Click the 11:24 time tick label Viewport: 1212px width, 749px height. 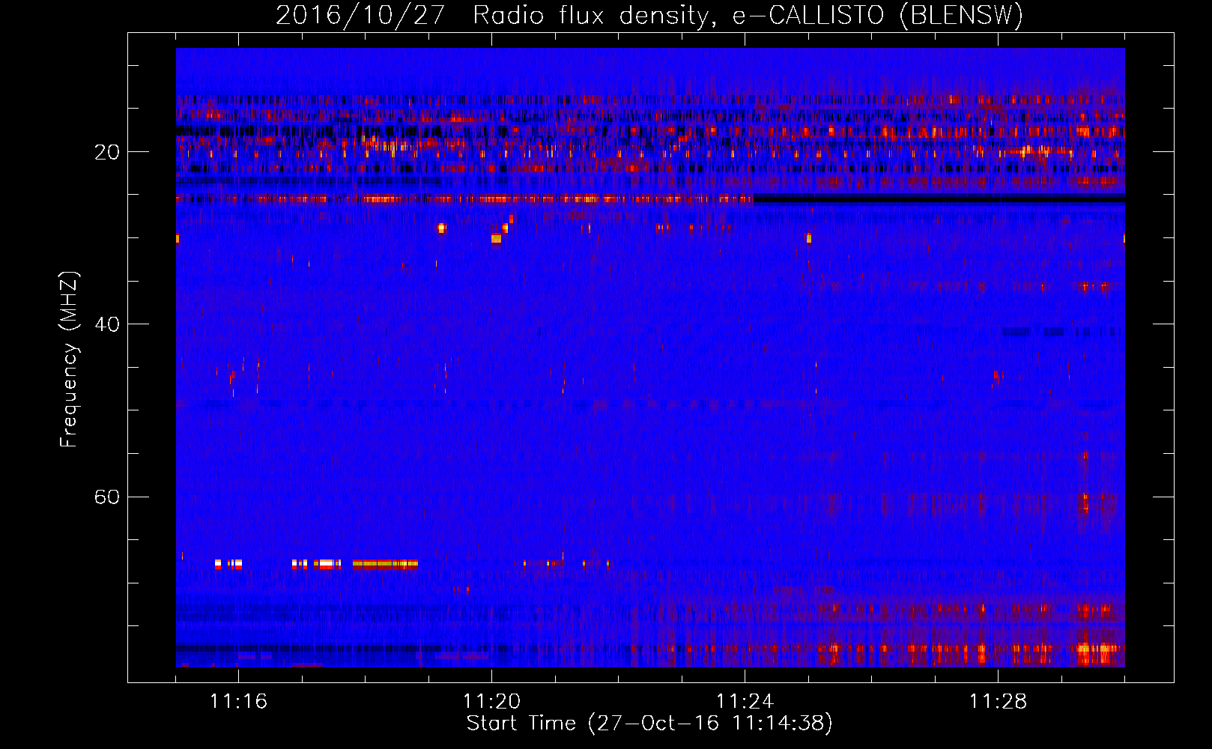[x=745, y=702]
